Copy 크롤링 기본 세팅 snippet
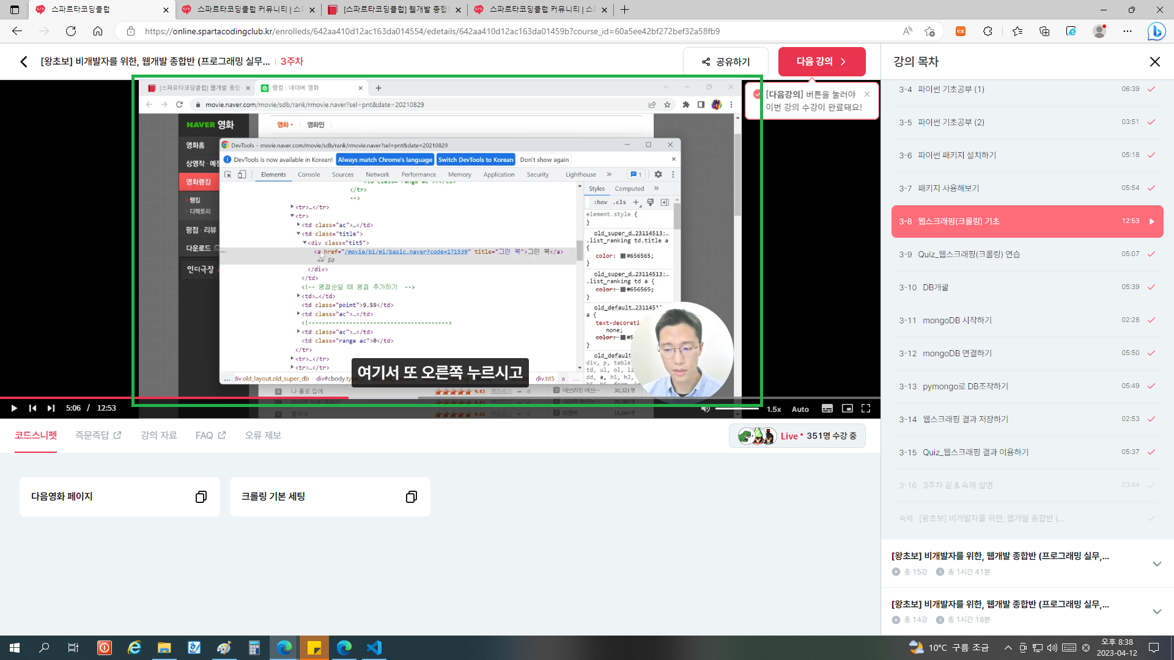 (411, 497)
